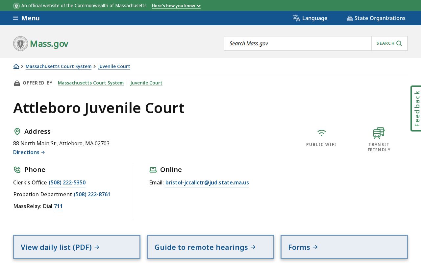Open View daily list (PDF)
The width and height of the screenshot is (421, 263).
pos(77,247)
